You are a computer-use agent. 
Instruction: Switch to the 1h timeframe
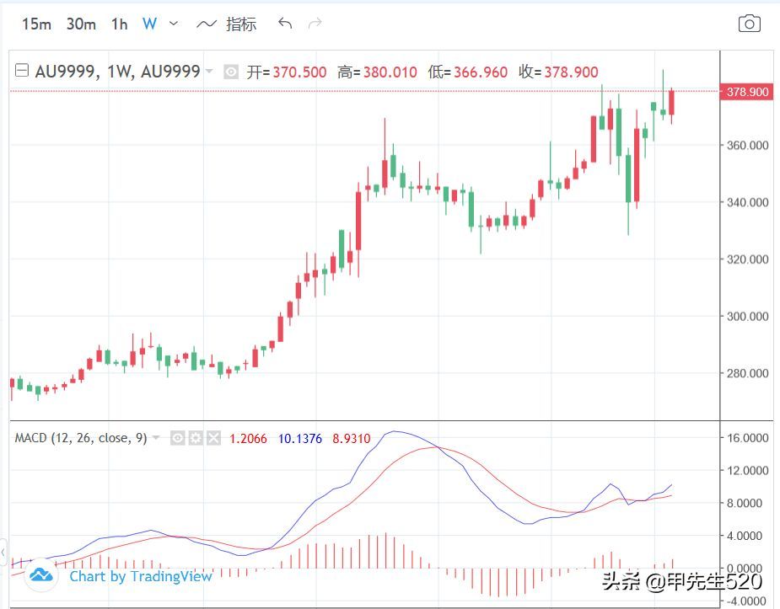pos(119,24)
